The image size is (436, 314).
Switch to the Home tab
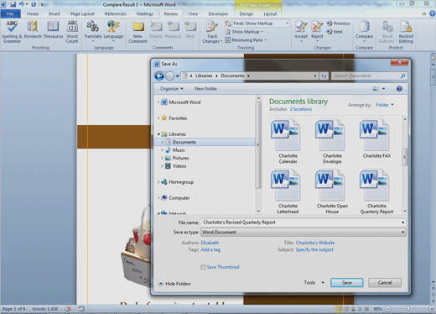pos(33,13)
